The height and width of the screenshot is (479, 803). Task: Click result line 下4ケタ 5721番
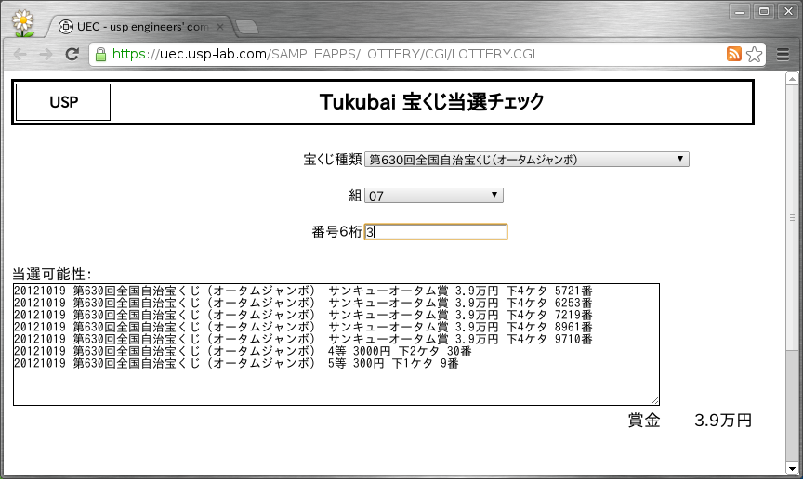coord(303,291)
